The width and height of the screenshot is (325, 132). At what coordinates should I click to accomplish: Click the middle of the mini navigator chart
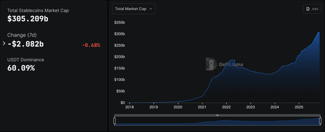pos(217,121)
